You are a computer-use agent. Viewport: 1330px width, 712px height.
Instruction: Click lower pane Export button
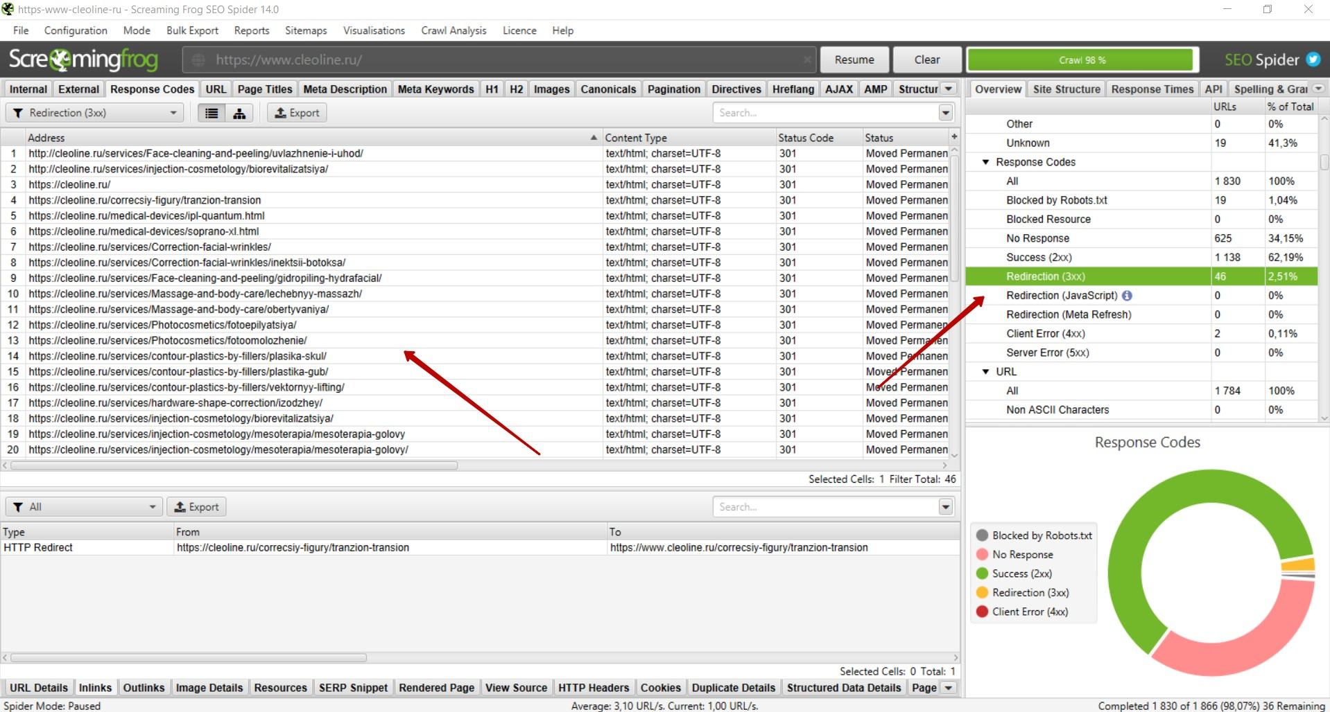click(196, 507)
